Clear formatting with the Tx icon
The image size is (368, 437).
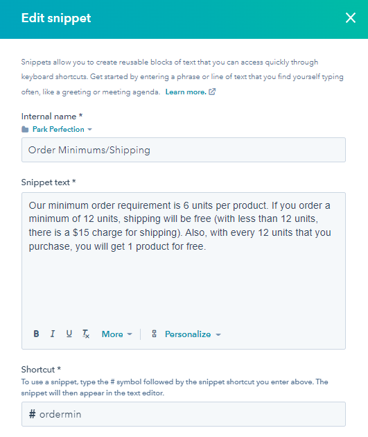point(86,334)
